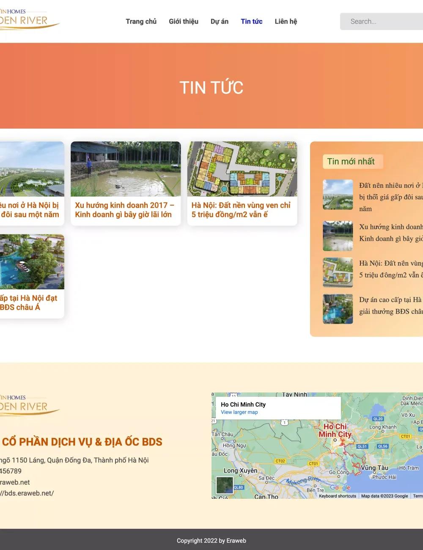
Task: Click the pool image thumbnail beside 'Dự án cao cấp' item
Action: point(338,308)
